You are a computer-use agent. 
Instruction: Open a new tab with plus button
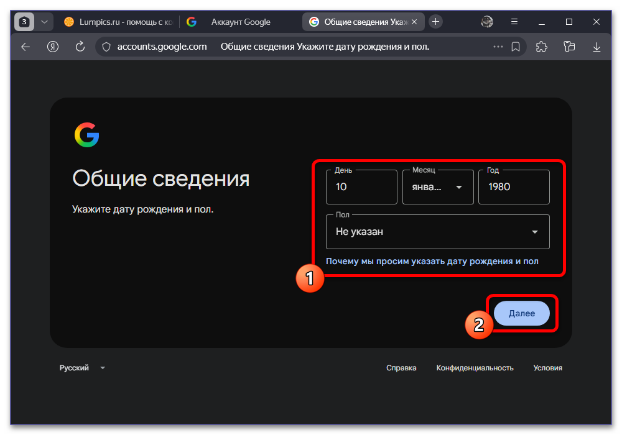click(x=435, y=22)
